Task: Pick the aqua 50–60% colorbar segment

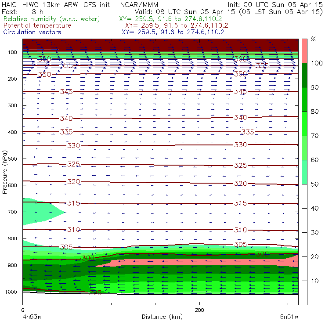Action: [304, 172]
